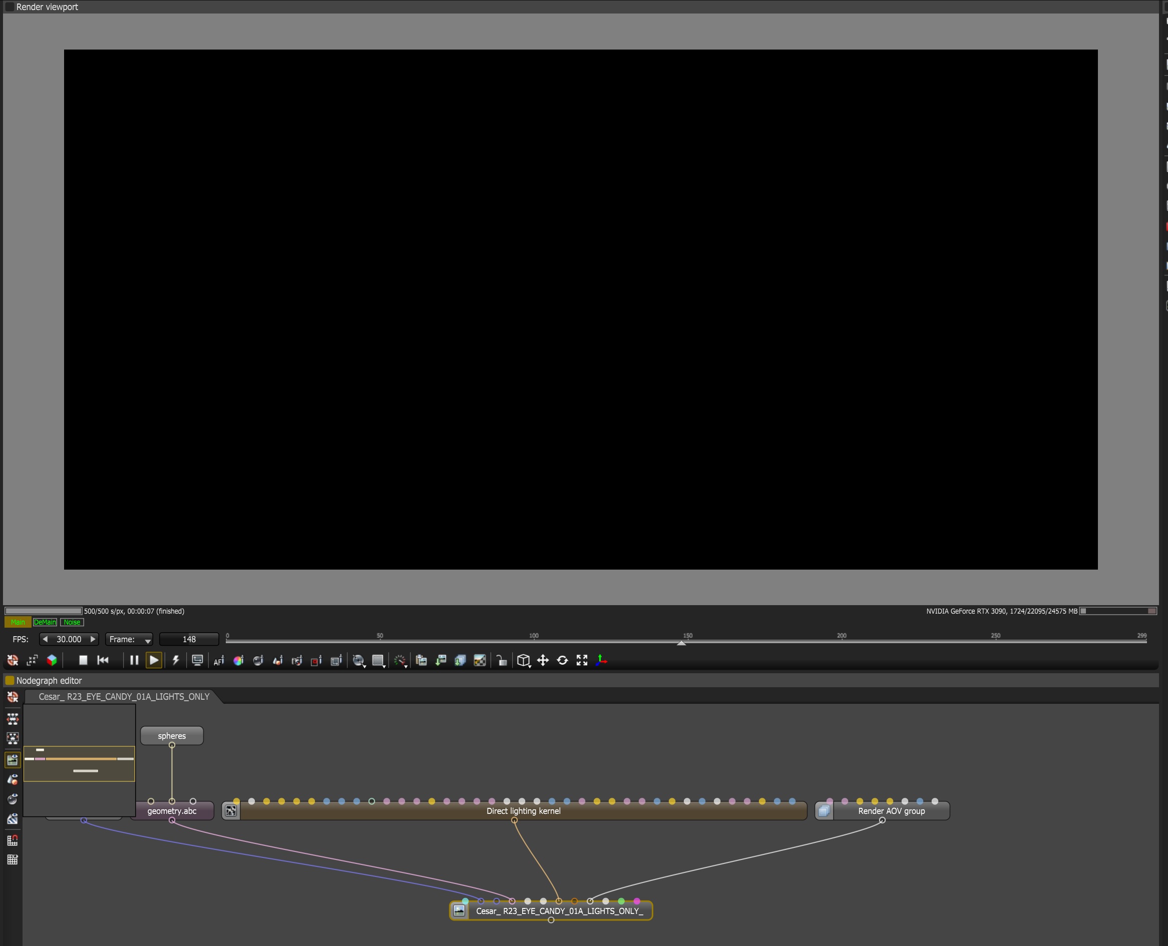Image resolution: width=1168 pixels, height=946 pixels.
Task: Select the white balance picker icon
Action: 238,661
